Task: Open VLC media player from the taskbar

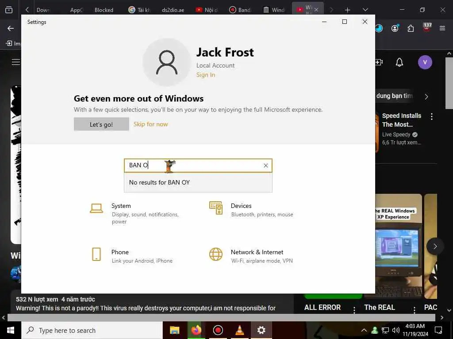Action: pos(239,330)
